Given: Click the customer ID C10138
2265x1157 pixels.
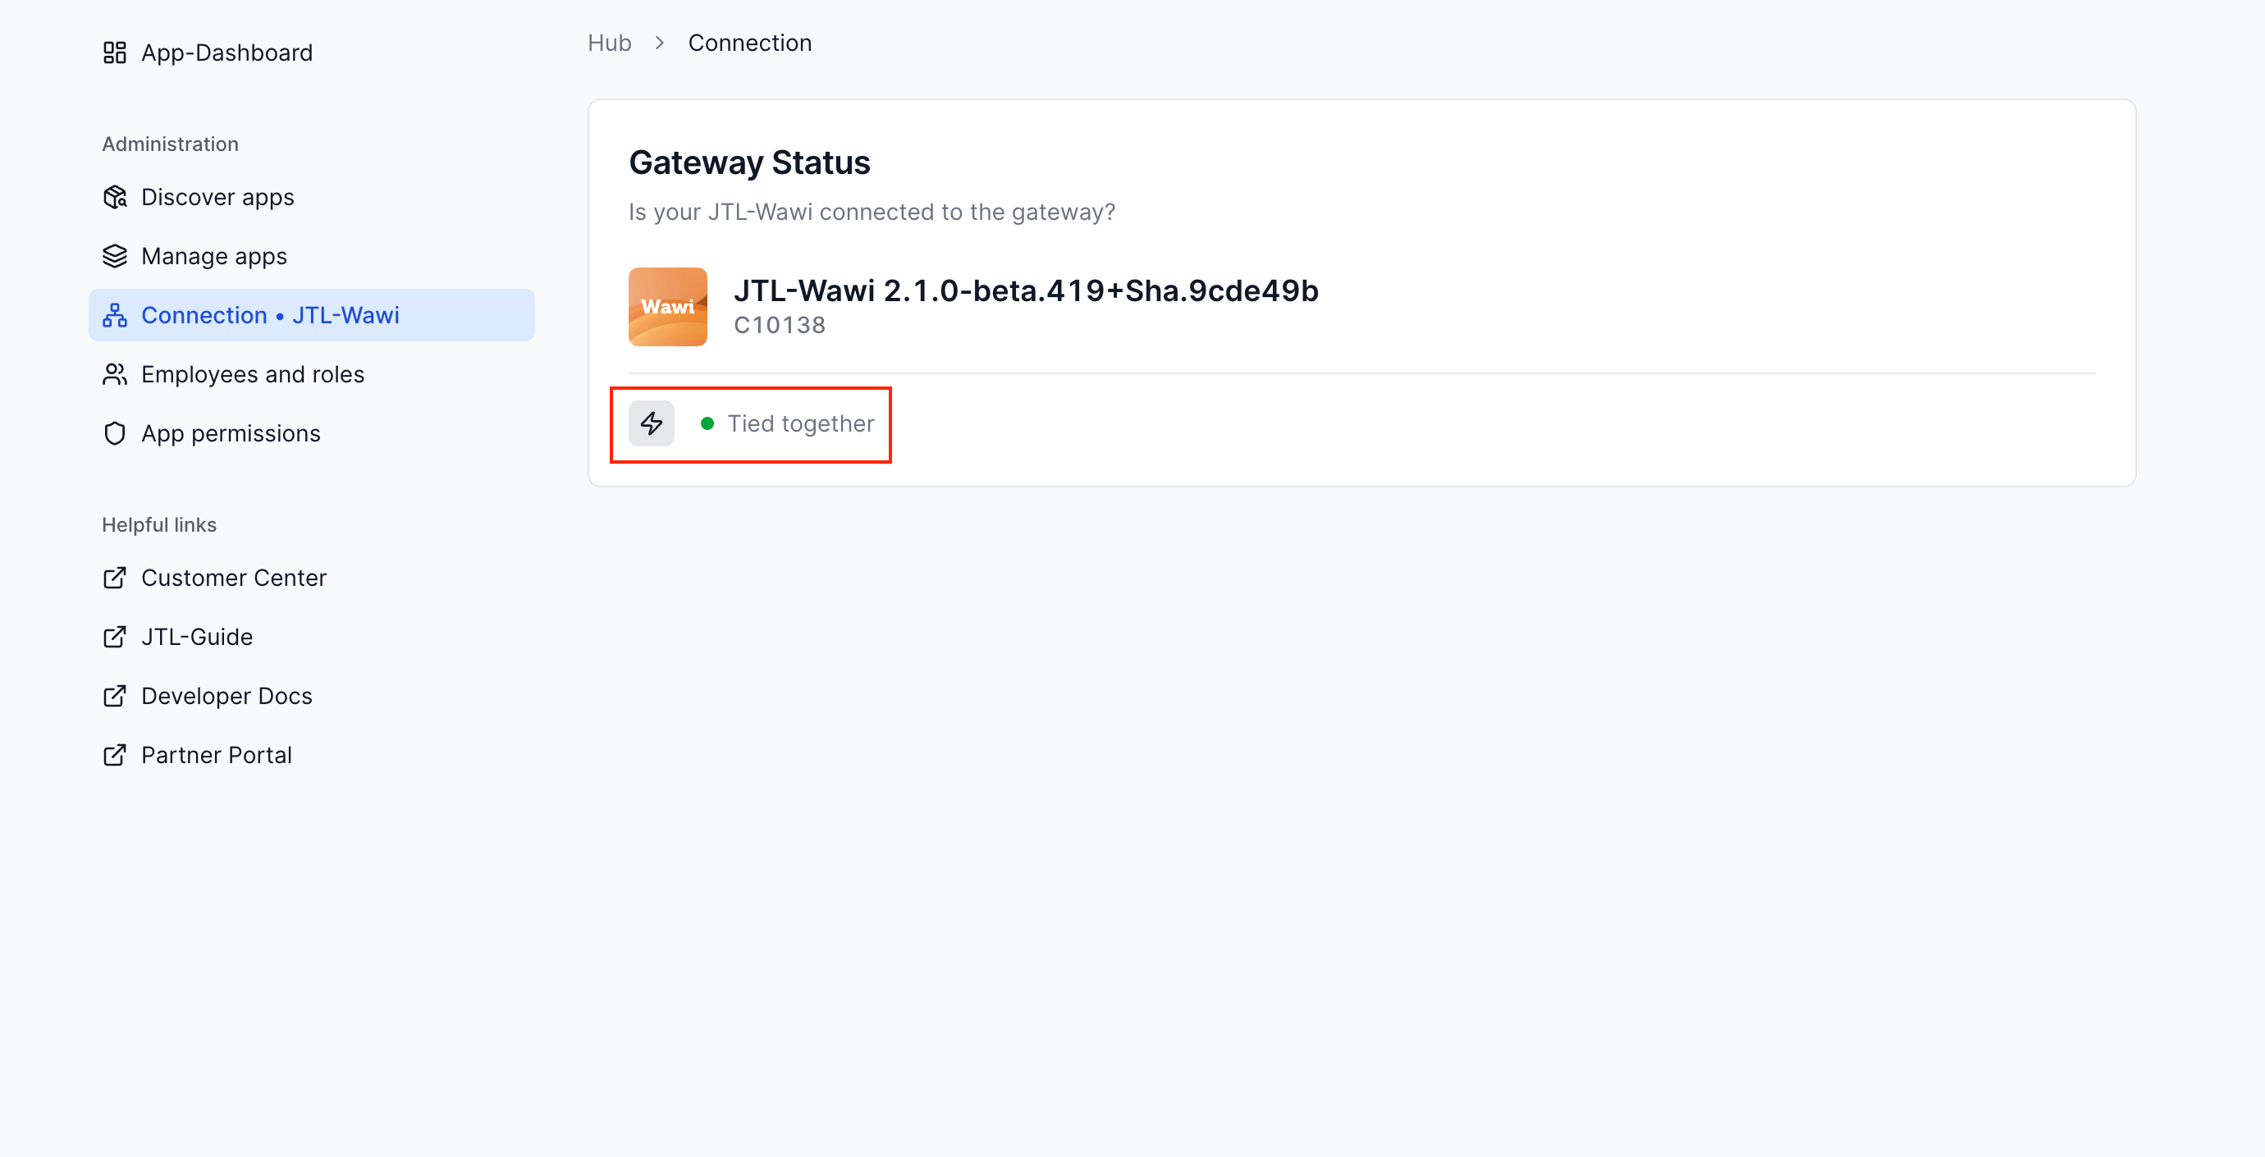Looking at the screenshot, I should click(x=780, y=324).
